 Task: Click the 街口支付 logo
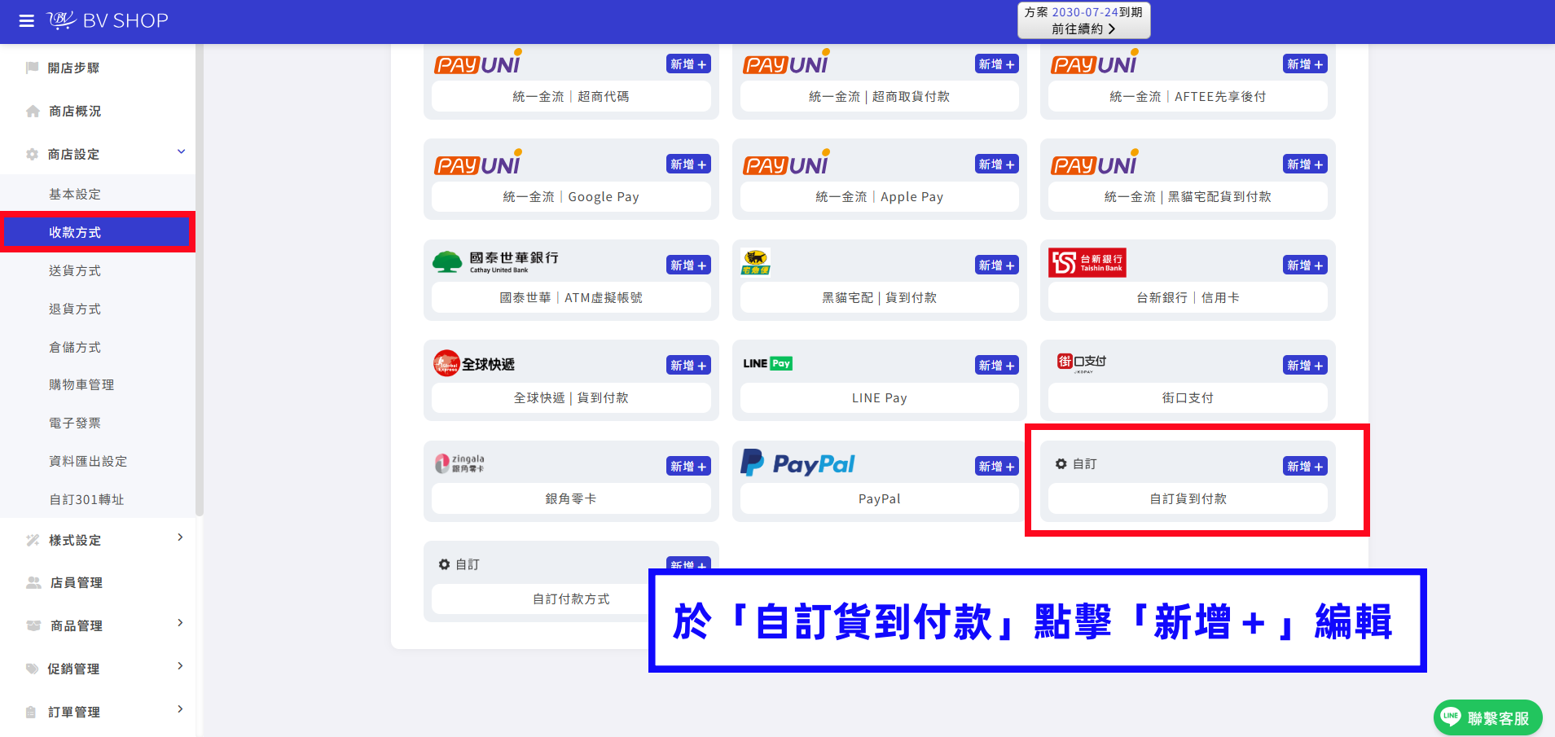[1082, 362]
